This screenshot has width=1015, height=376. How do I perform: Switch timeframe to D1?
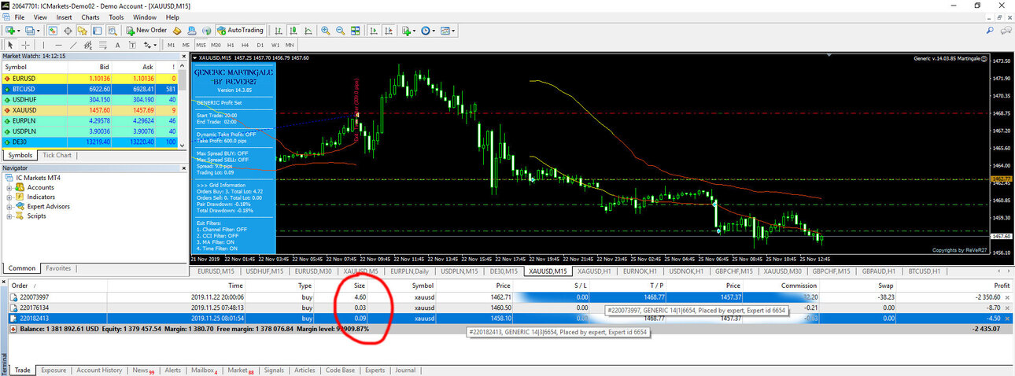coord(260,45)
